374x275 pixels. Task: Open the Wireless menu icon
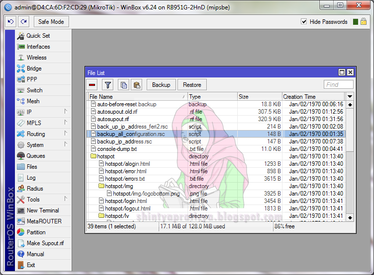click(x=21, y=58)
